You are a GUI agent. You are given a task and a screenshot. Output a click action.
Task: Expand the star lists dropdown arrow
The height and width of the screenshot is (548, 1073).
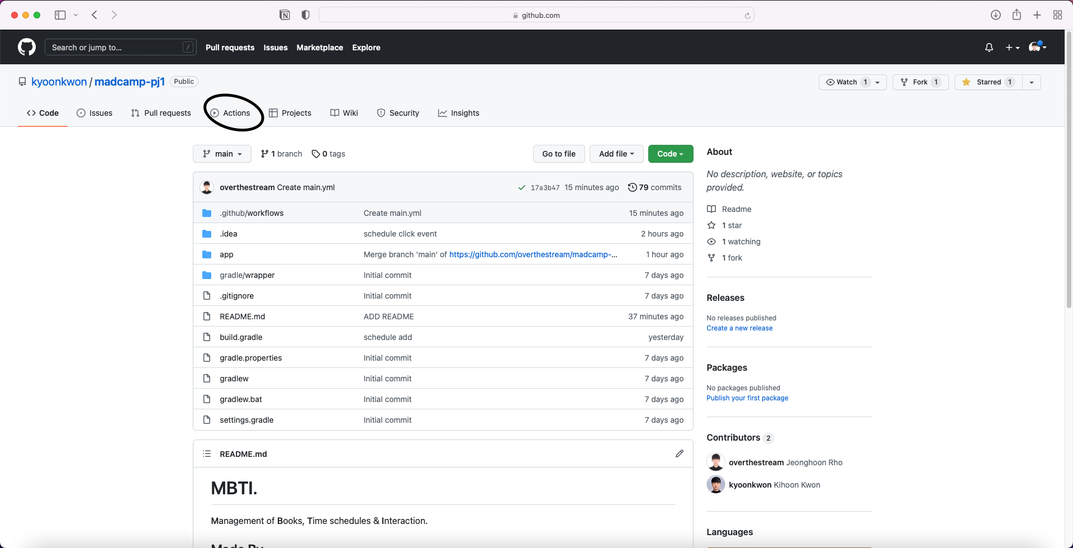tap(1032, 82)
